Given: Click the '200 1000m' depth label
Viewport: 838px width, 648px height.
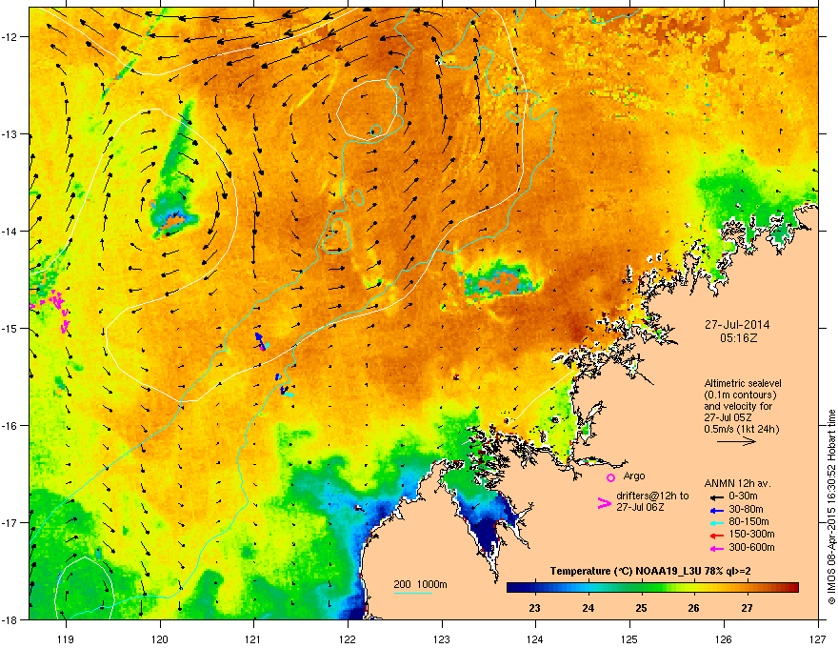Looking at the screenshot, I should [x=420, y=584].
